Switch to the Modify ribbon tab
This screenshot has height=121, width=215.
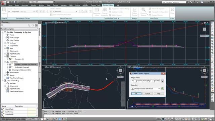pos(33,5)
